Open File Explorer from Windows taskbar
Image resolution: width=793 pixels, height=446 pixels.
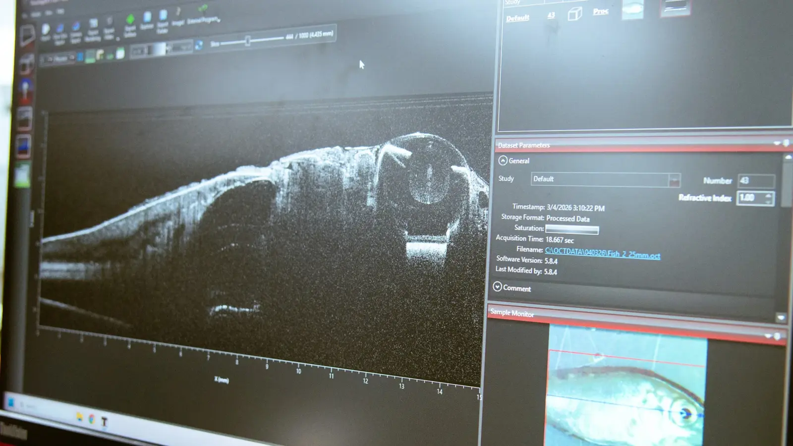79,417
